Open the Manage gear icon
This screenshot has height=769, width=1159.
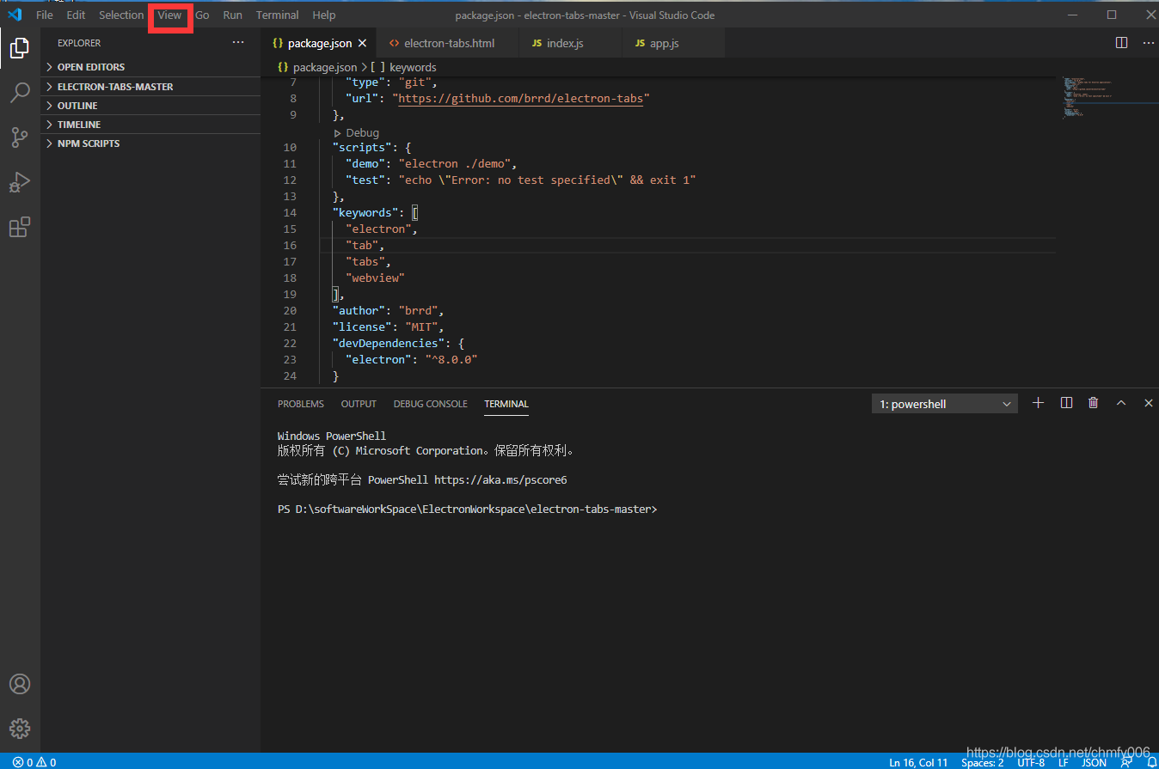pos(20,729)
